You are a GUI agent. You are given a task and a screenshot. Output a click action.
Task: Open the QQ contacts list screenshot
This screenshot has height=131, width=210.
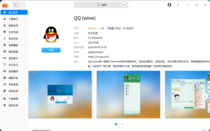[128, 95]
